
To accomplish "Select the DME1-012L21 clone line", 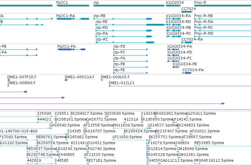I will click(180, 86).
